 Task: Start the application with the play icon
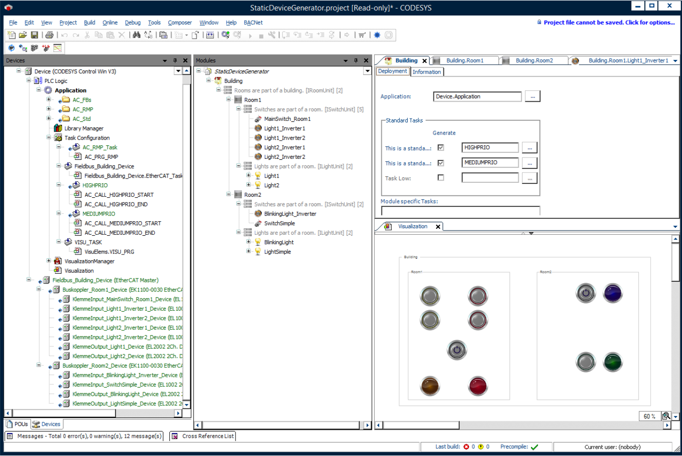tap(250, 35)
